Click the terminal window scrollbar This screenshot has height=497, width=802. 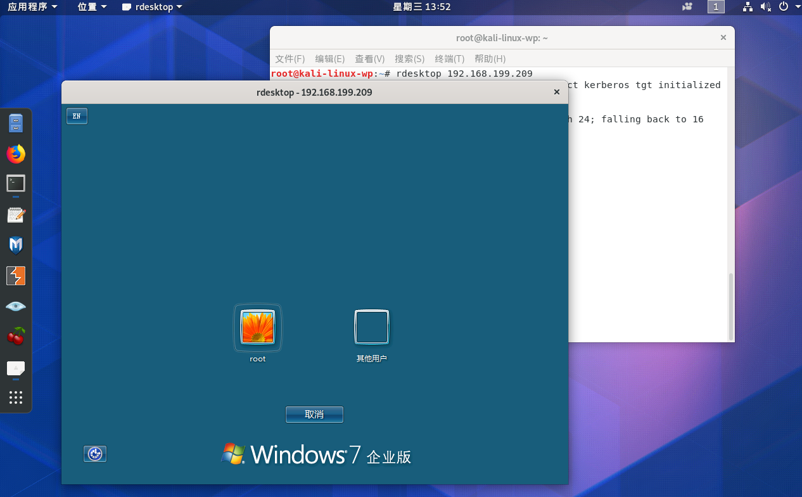(730, 307)
